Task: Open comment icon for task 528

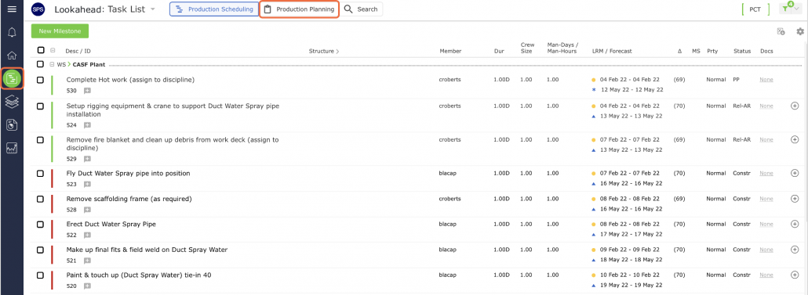Action: [87, 210]
